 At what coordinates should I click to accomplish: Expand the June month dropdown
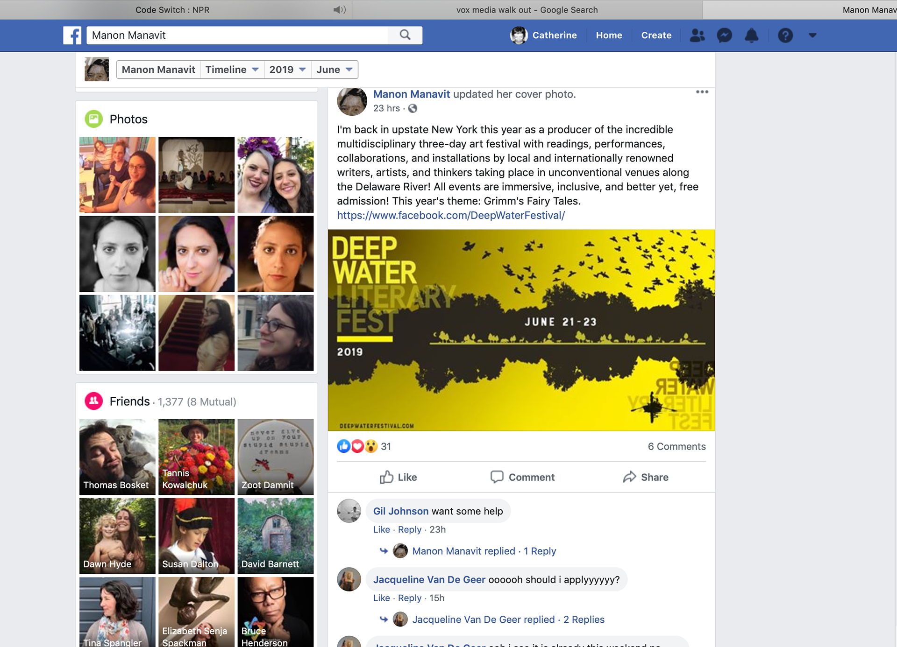334,70
